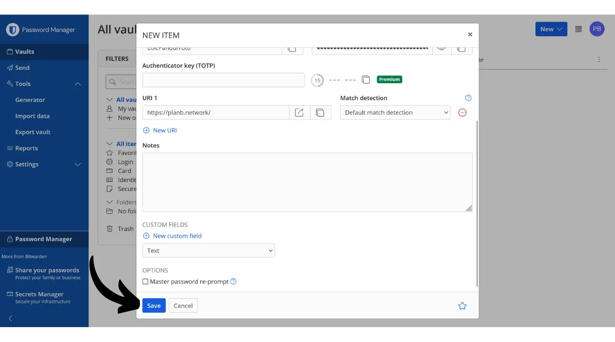Go to Reports in the sidebar
This screenshot has height=342, width=615.
point(26,148)
